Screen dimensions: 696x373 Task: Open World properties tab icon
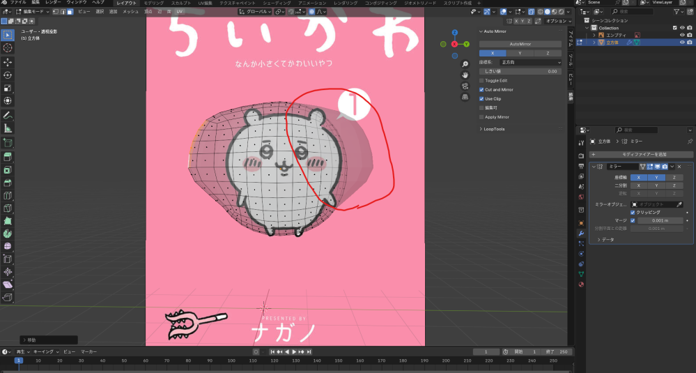click(581, 197)
